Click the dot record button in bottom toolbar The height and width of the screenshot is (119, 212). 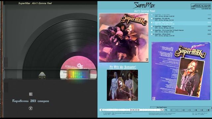pos(198,110)
